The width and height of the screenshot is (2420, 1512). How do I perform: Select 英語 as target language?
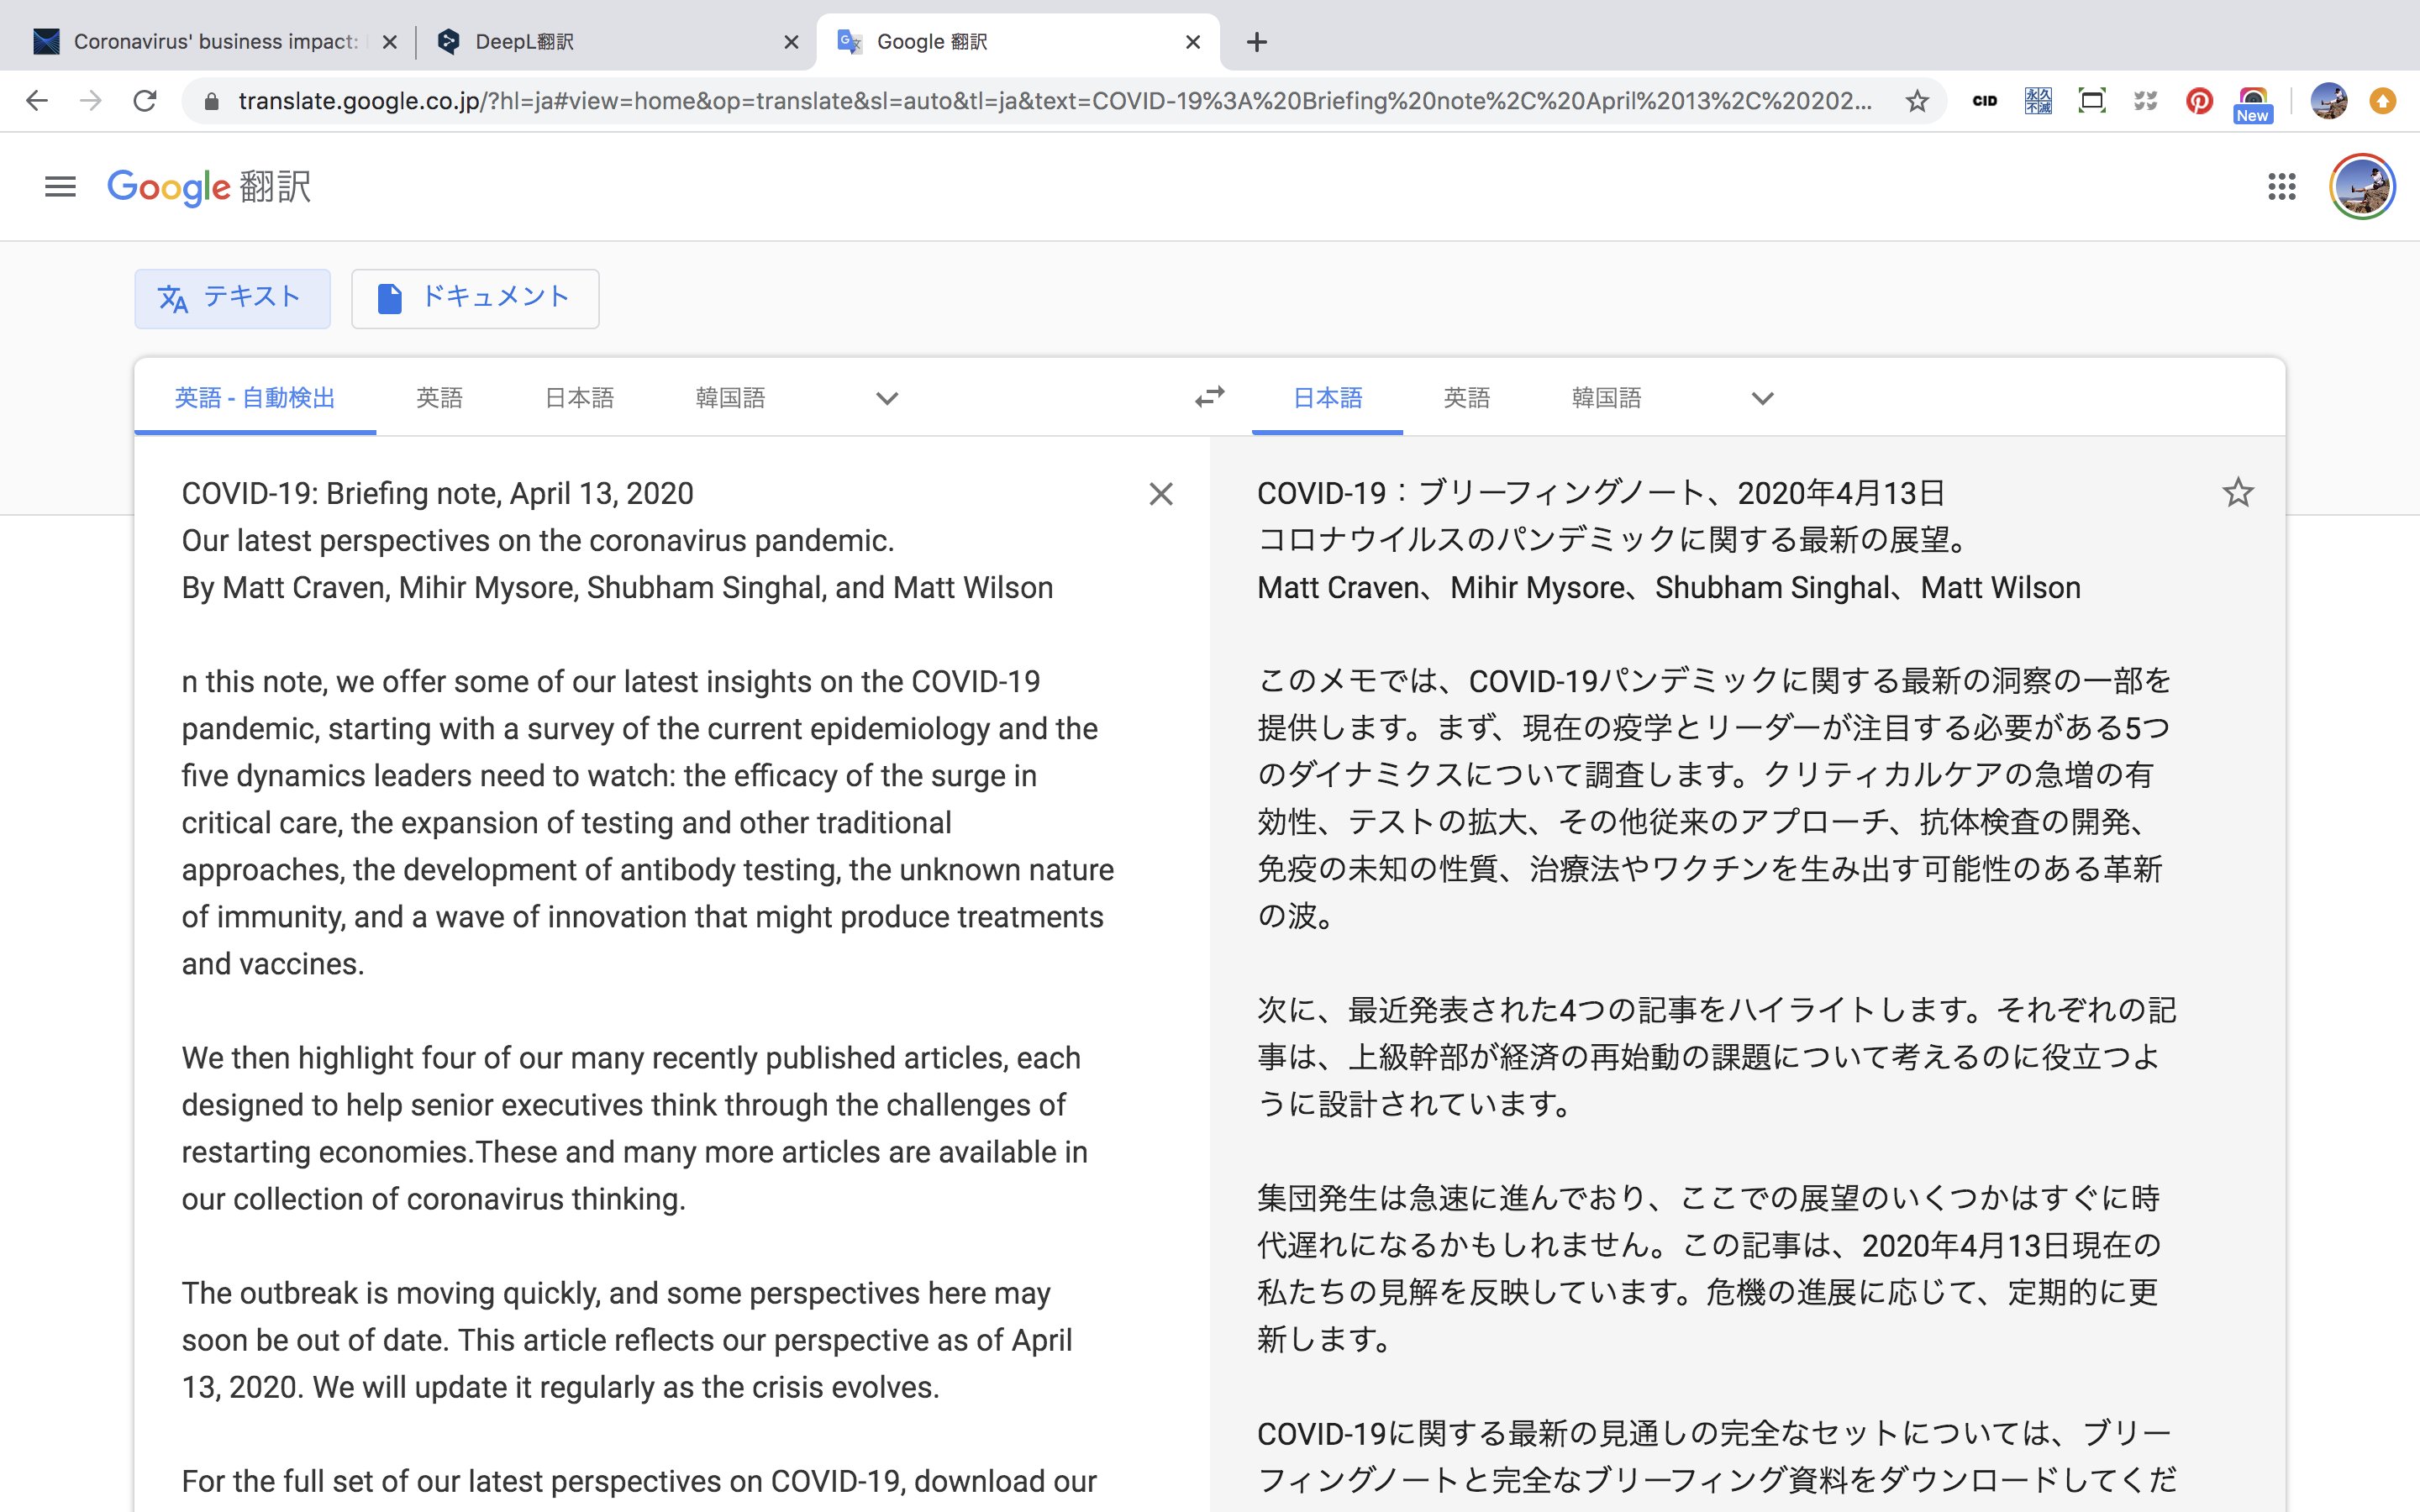1466,398
